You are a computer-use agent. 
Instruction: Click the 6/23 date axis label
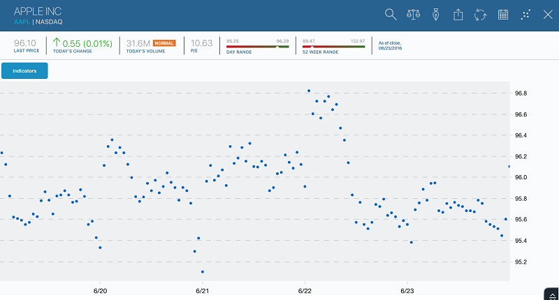[x=407, y=291]
